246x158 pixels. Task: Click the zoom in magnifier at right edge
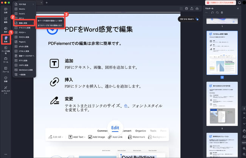point(244,148)
